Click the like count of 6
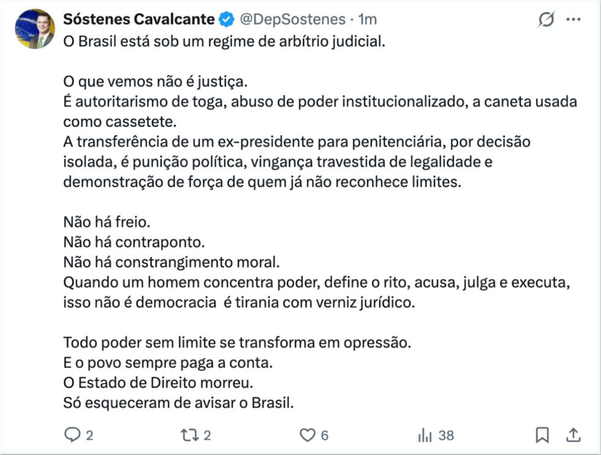 pos(324,435)
